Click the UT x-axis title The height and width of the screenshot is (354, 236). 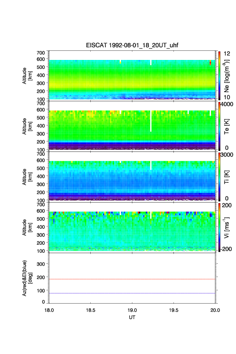click(132, 317)
